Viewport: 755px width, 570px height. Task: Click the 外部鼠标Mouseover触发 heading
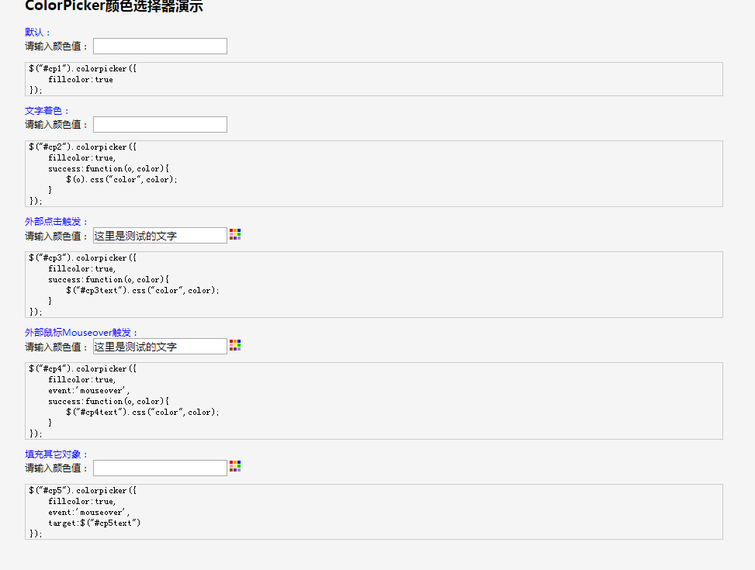click(x=81, y=333)
